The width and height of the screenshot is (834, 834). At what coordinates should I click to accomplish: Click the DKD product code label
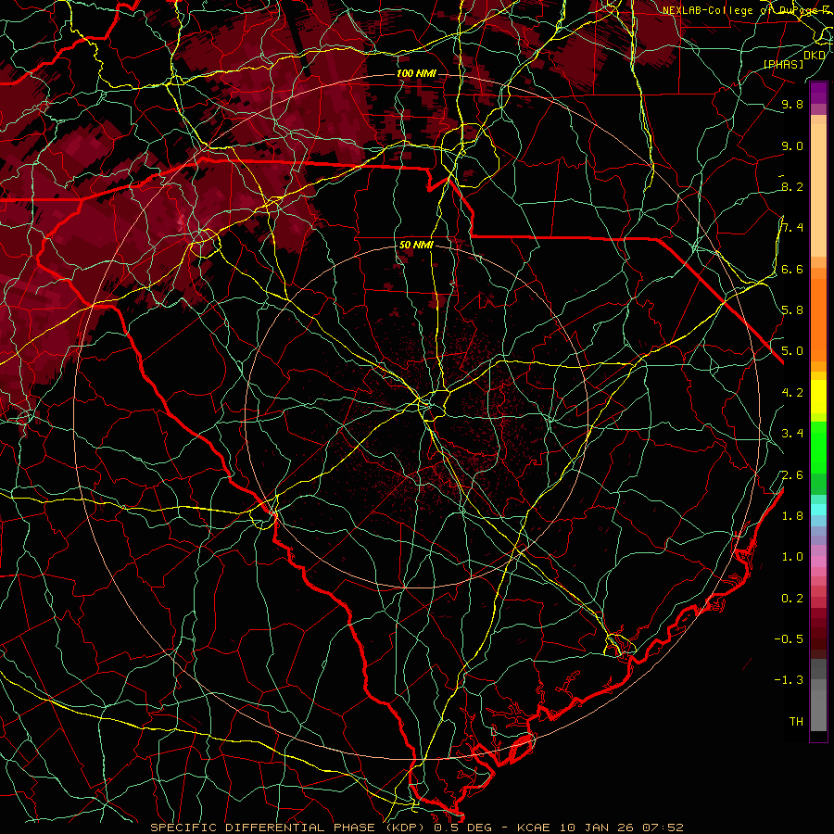coord(815,56)
